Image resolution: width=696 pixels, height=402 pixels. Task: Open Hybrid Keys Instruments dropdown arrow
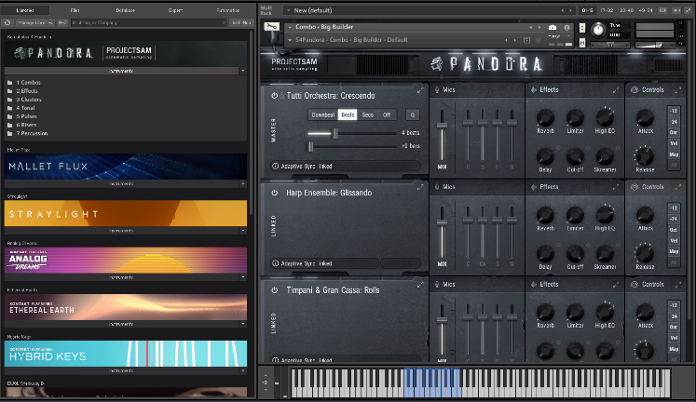click(x=243, y=370)
